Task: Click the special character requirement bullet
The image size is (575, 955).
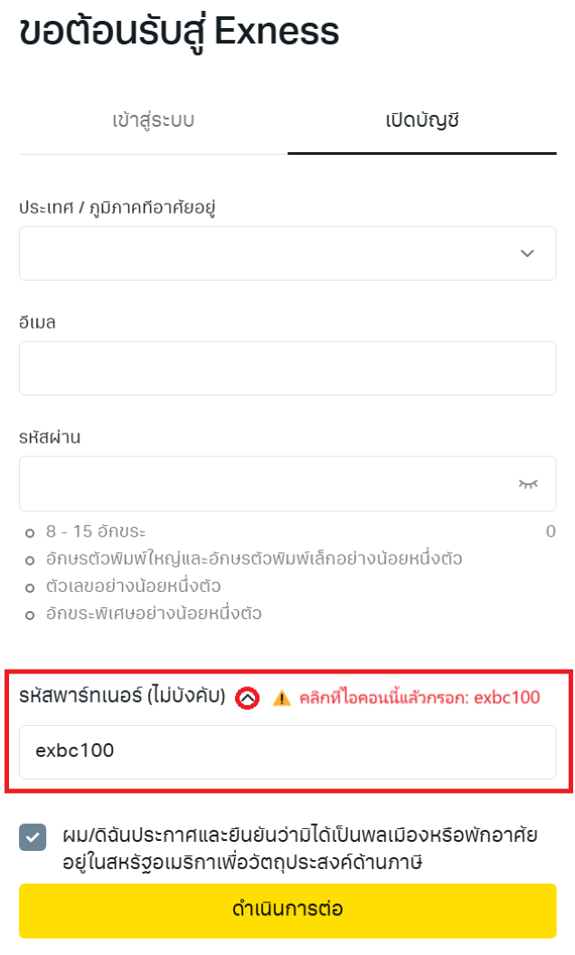Action: click(154, 614)
